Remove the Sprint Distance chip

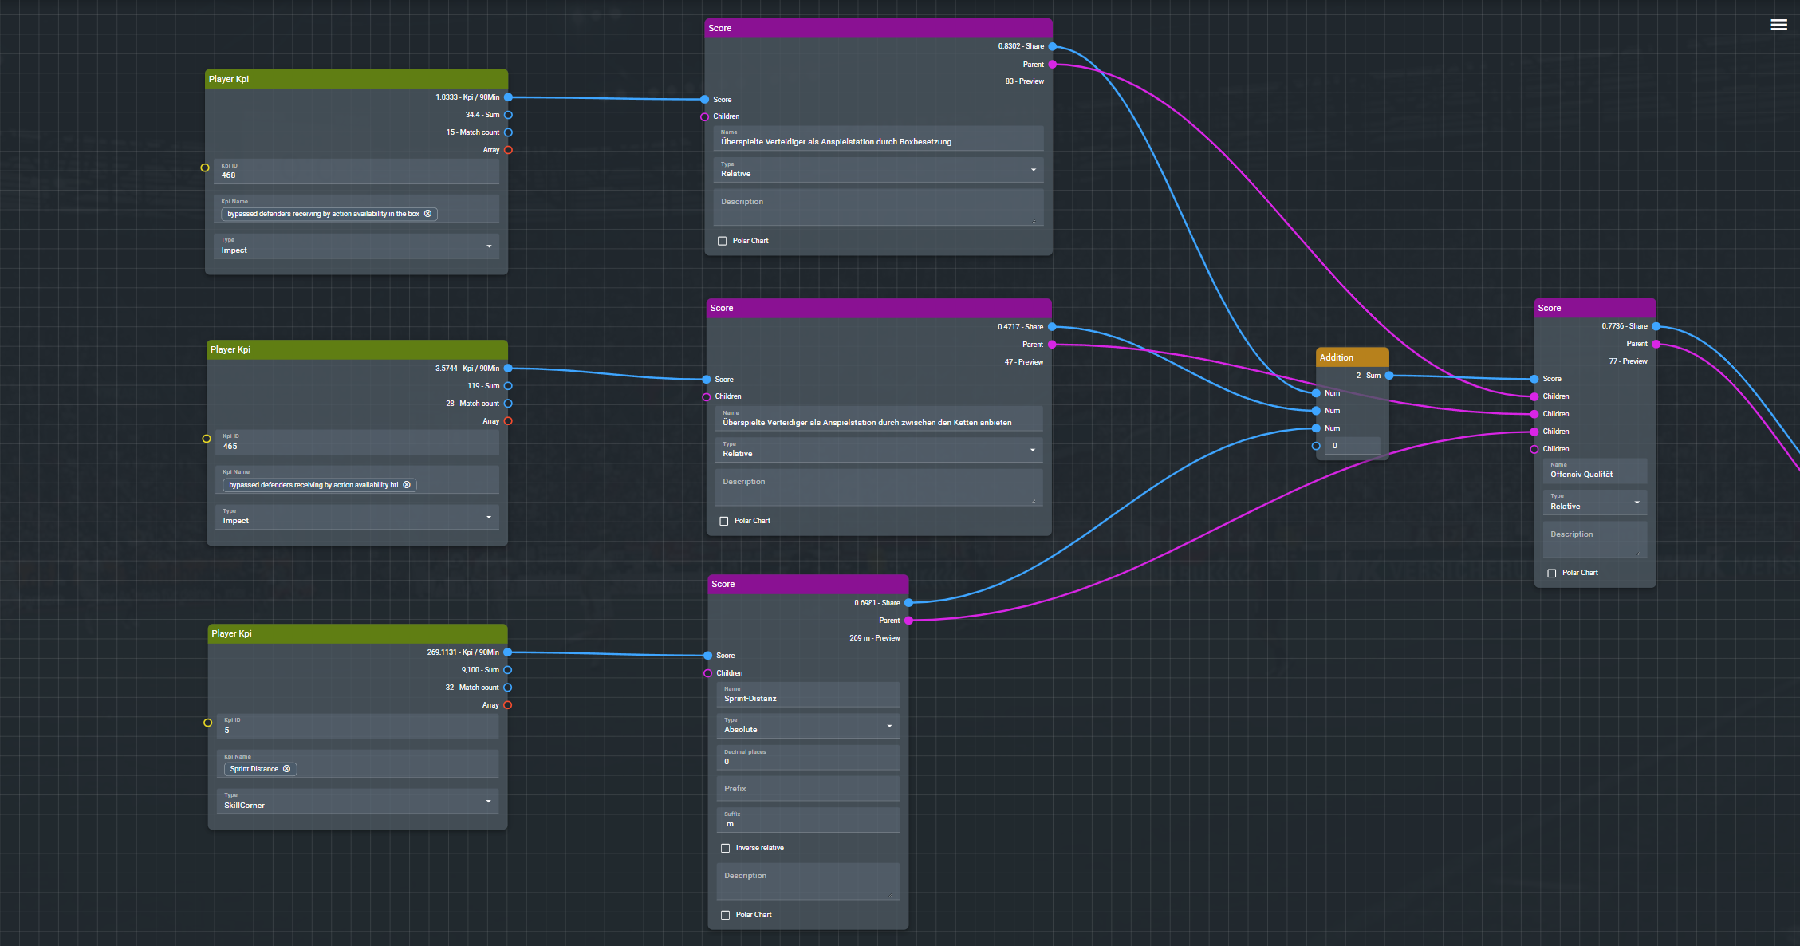tap(287, 769)
